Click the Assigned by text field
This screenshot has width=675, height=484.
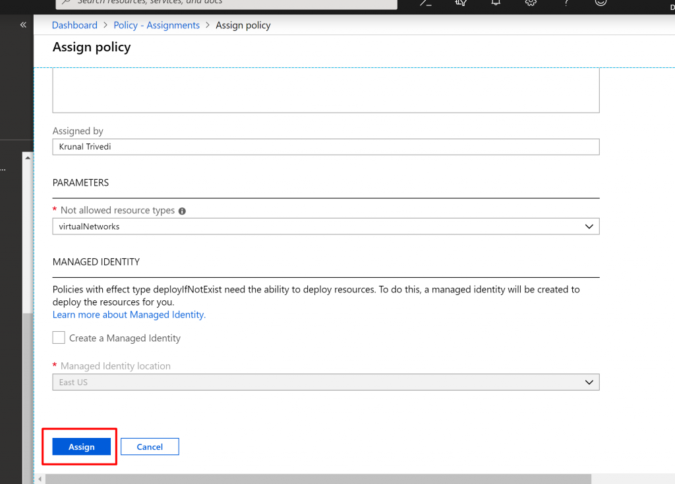click(x=326, y=147)
